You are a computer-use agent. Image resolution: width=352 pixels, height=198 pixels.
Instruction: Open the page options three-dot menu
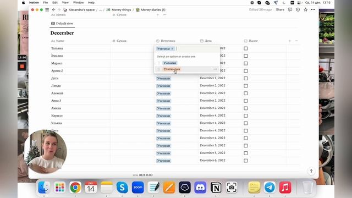point(313,10)
